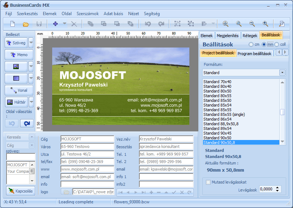Open the Keresés dropdown
293x208 pixels.
tap(32, 137)
